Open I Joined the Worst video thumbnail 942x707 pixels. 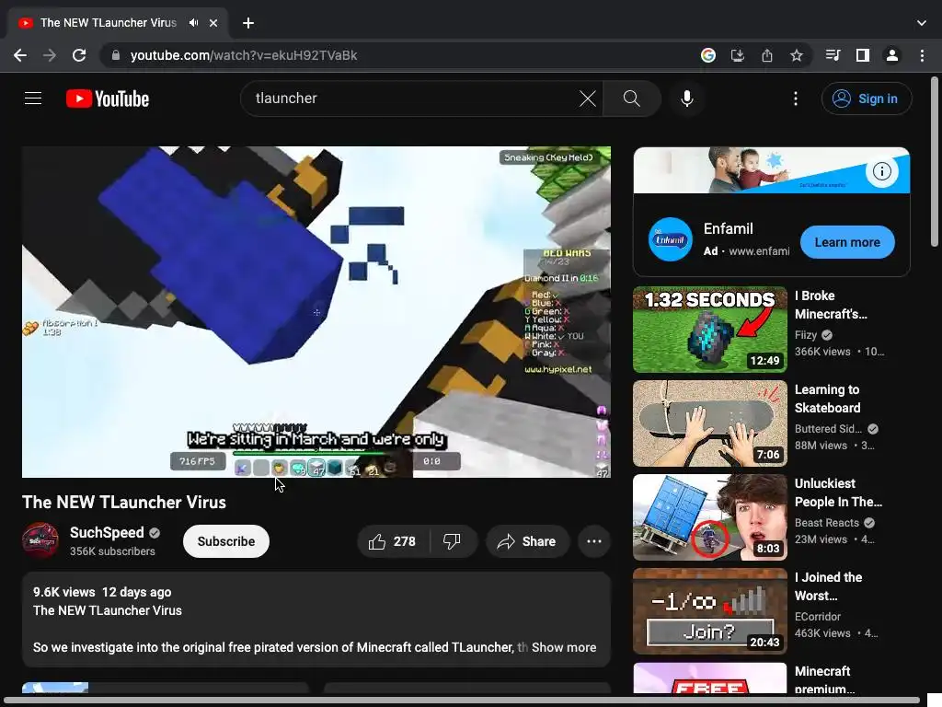710,611
